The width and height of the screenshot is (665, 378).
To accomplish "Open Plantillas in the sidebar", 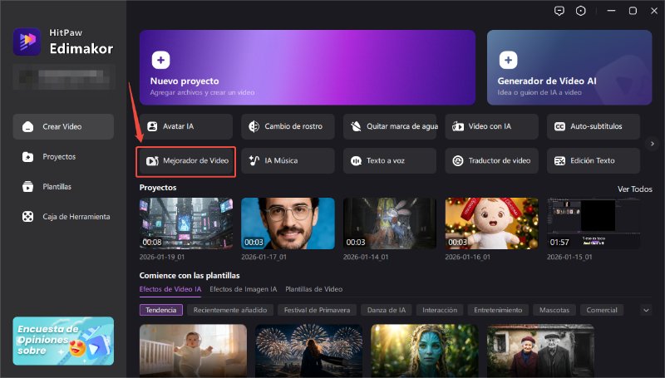I will click(x=63, y=186).
